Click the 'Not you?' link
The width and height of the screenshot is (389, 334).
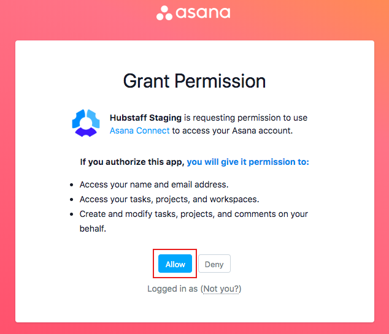point(221,289)
